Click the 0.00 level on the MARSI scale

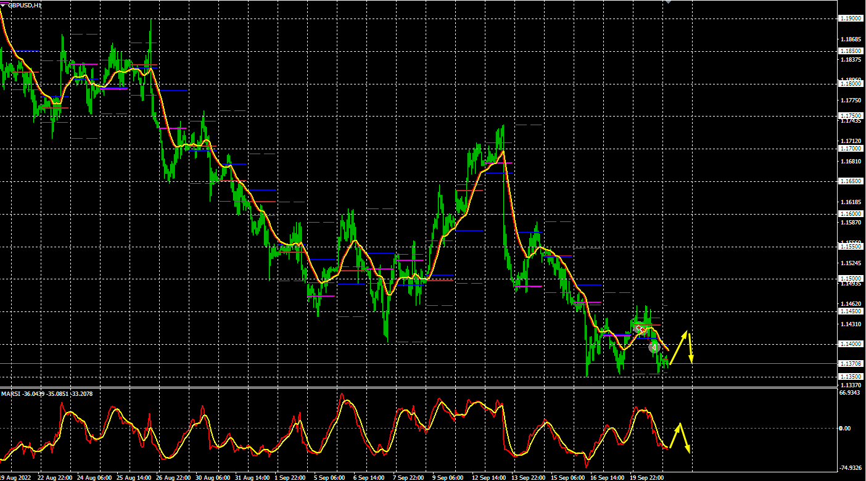coord(846,428)
